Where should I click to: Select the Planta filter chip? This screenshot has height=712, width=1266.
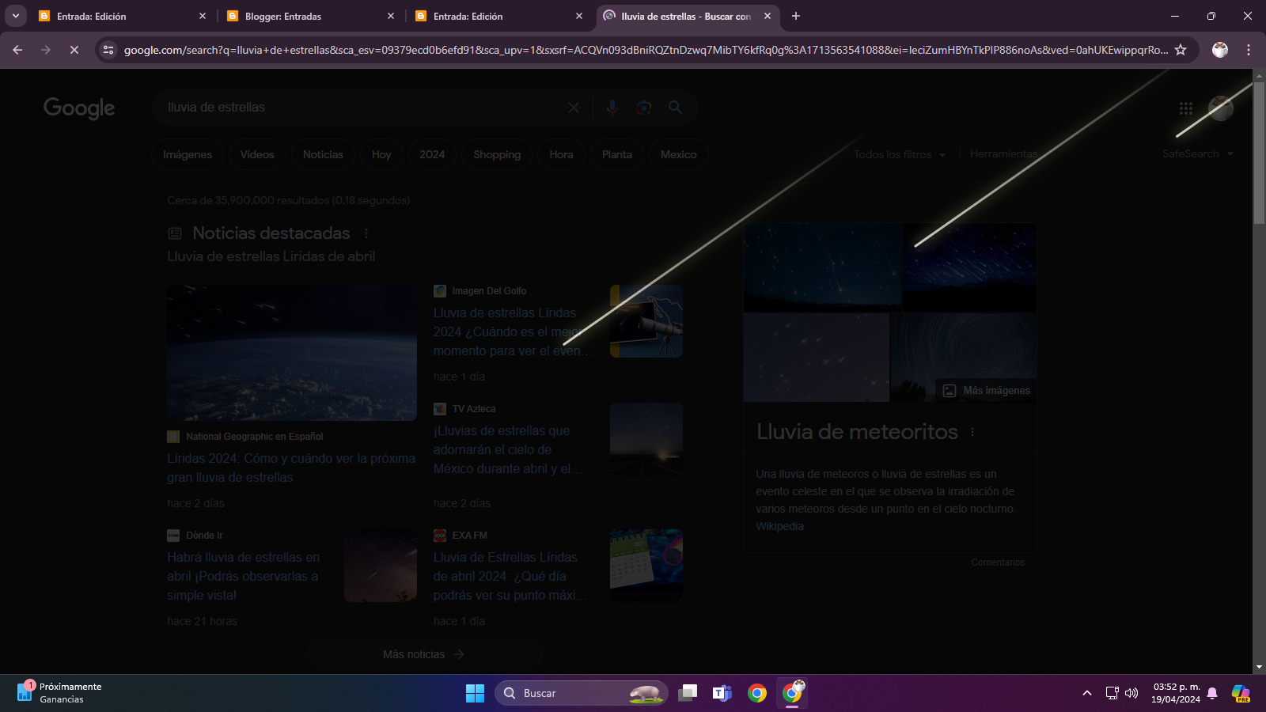click(x=617, y=154)
